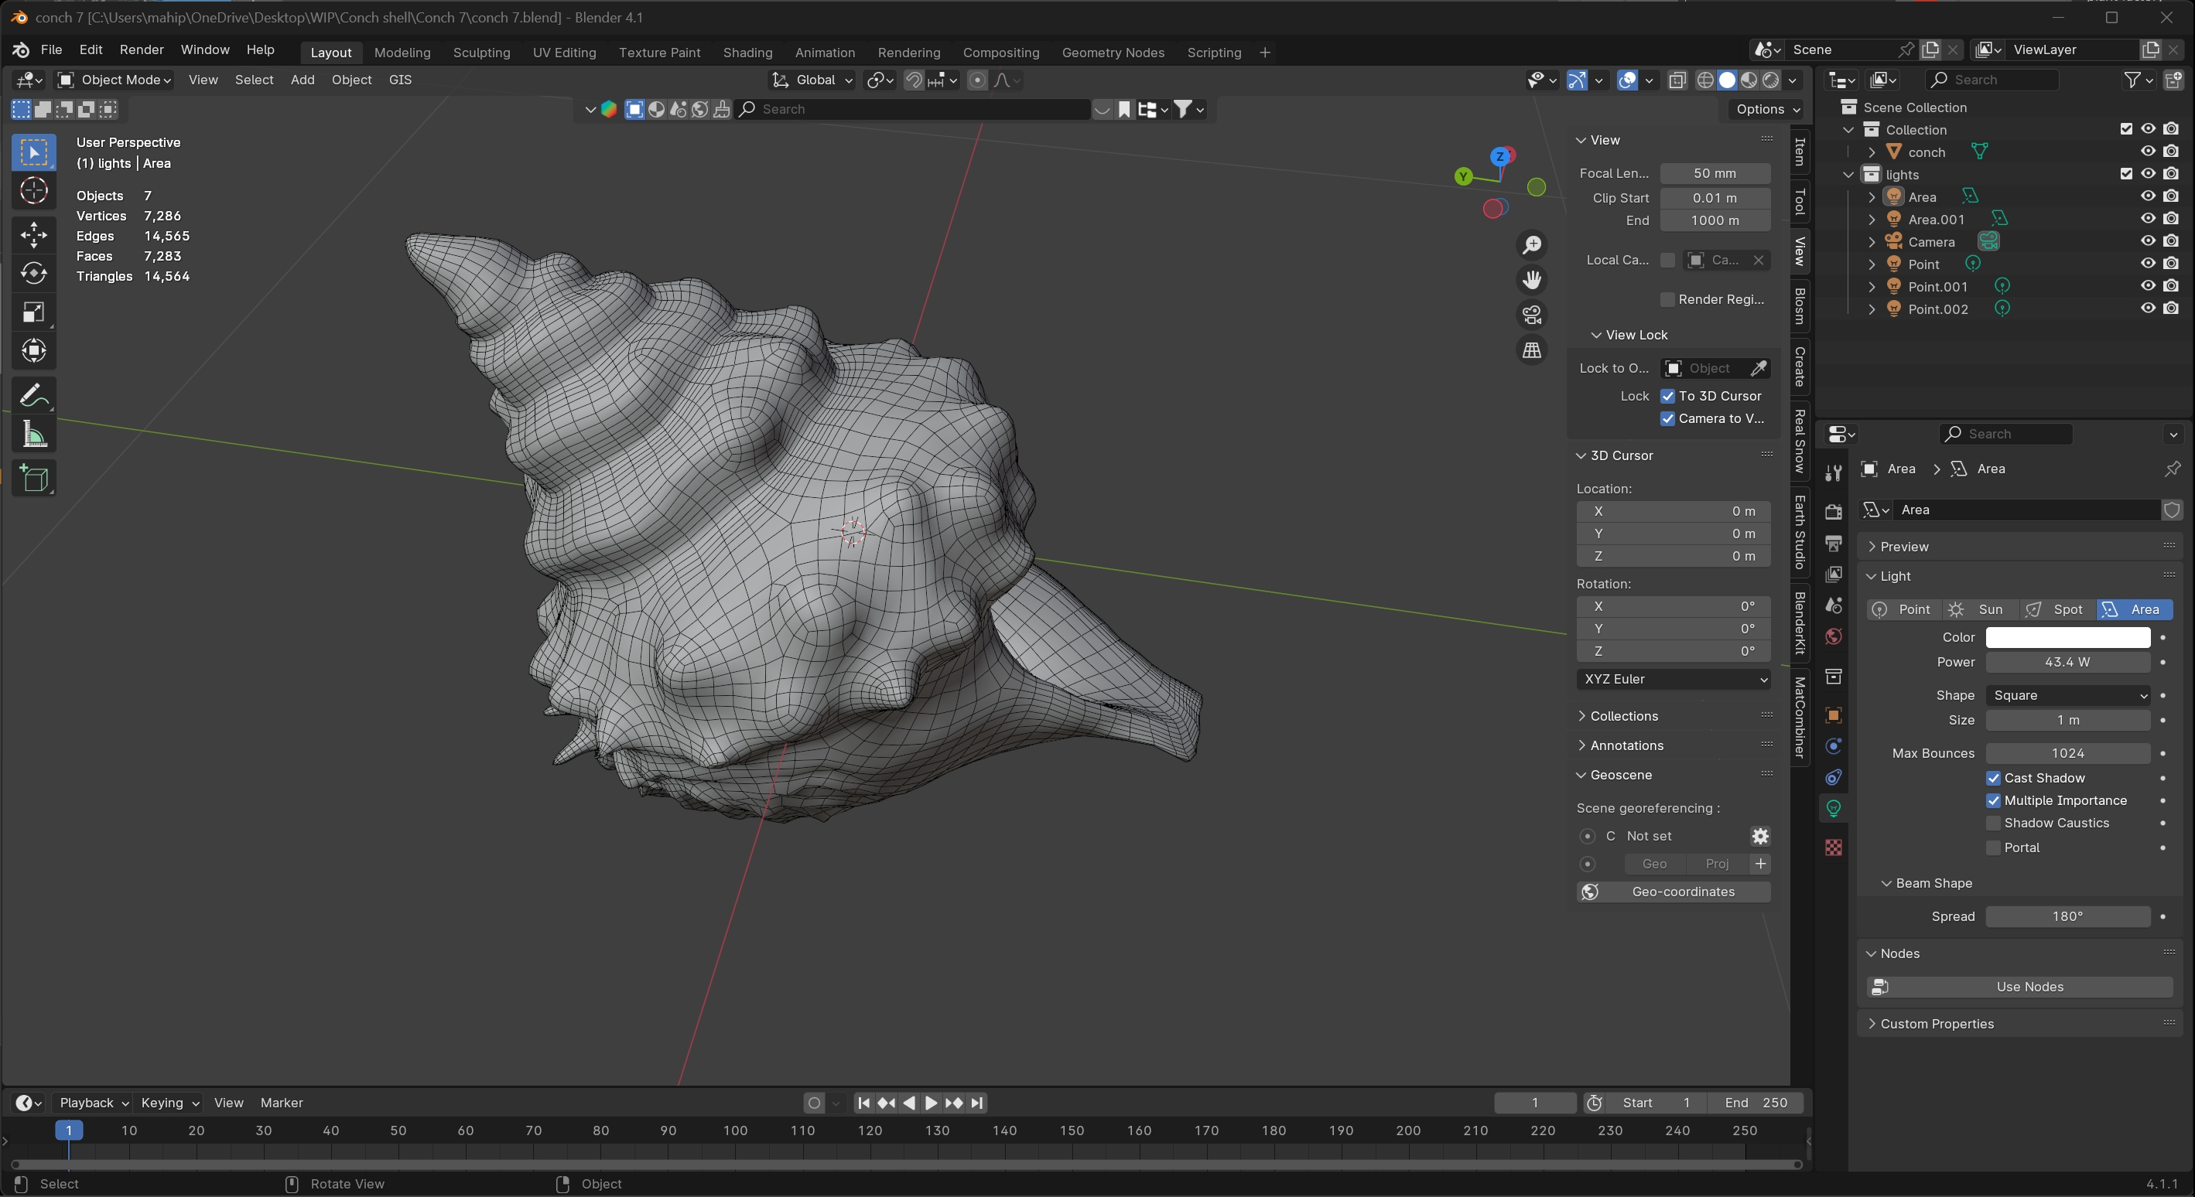Image resolution: width=2195 pixels, height=1197 pixels.
Task: Select the Scale tool
Action: click(x=34, y=312)
